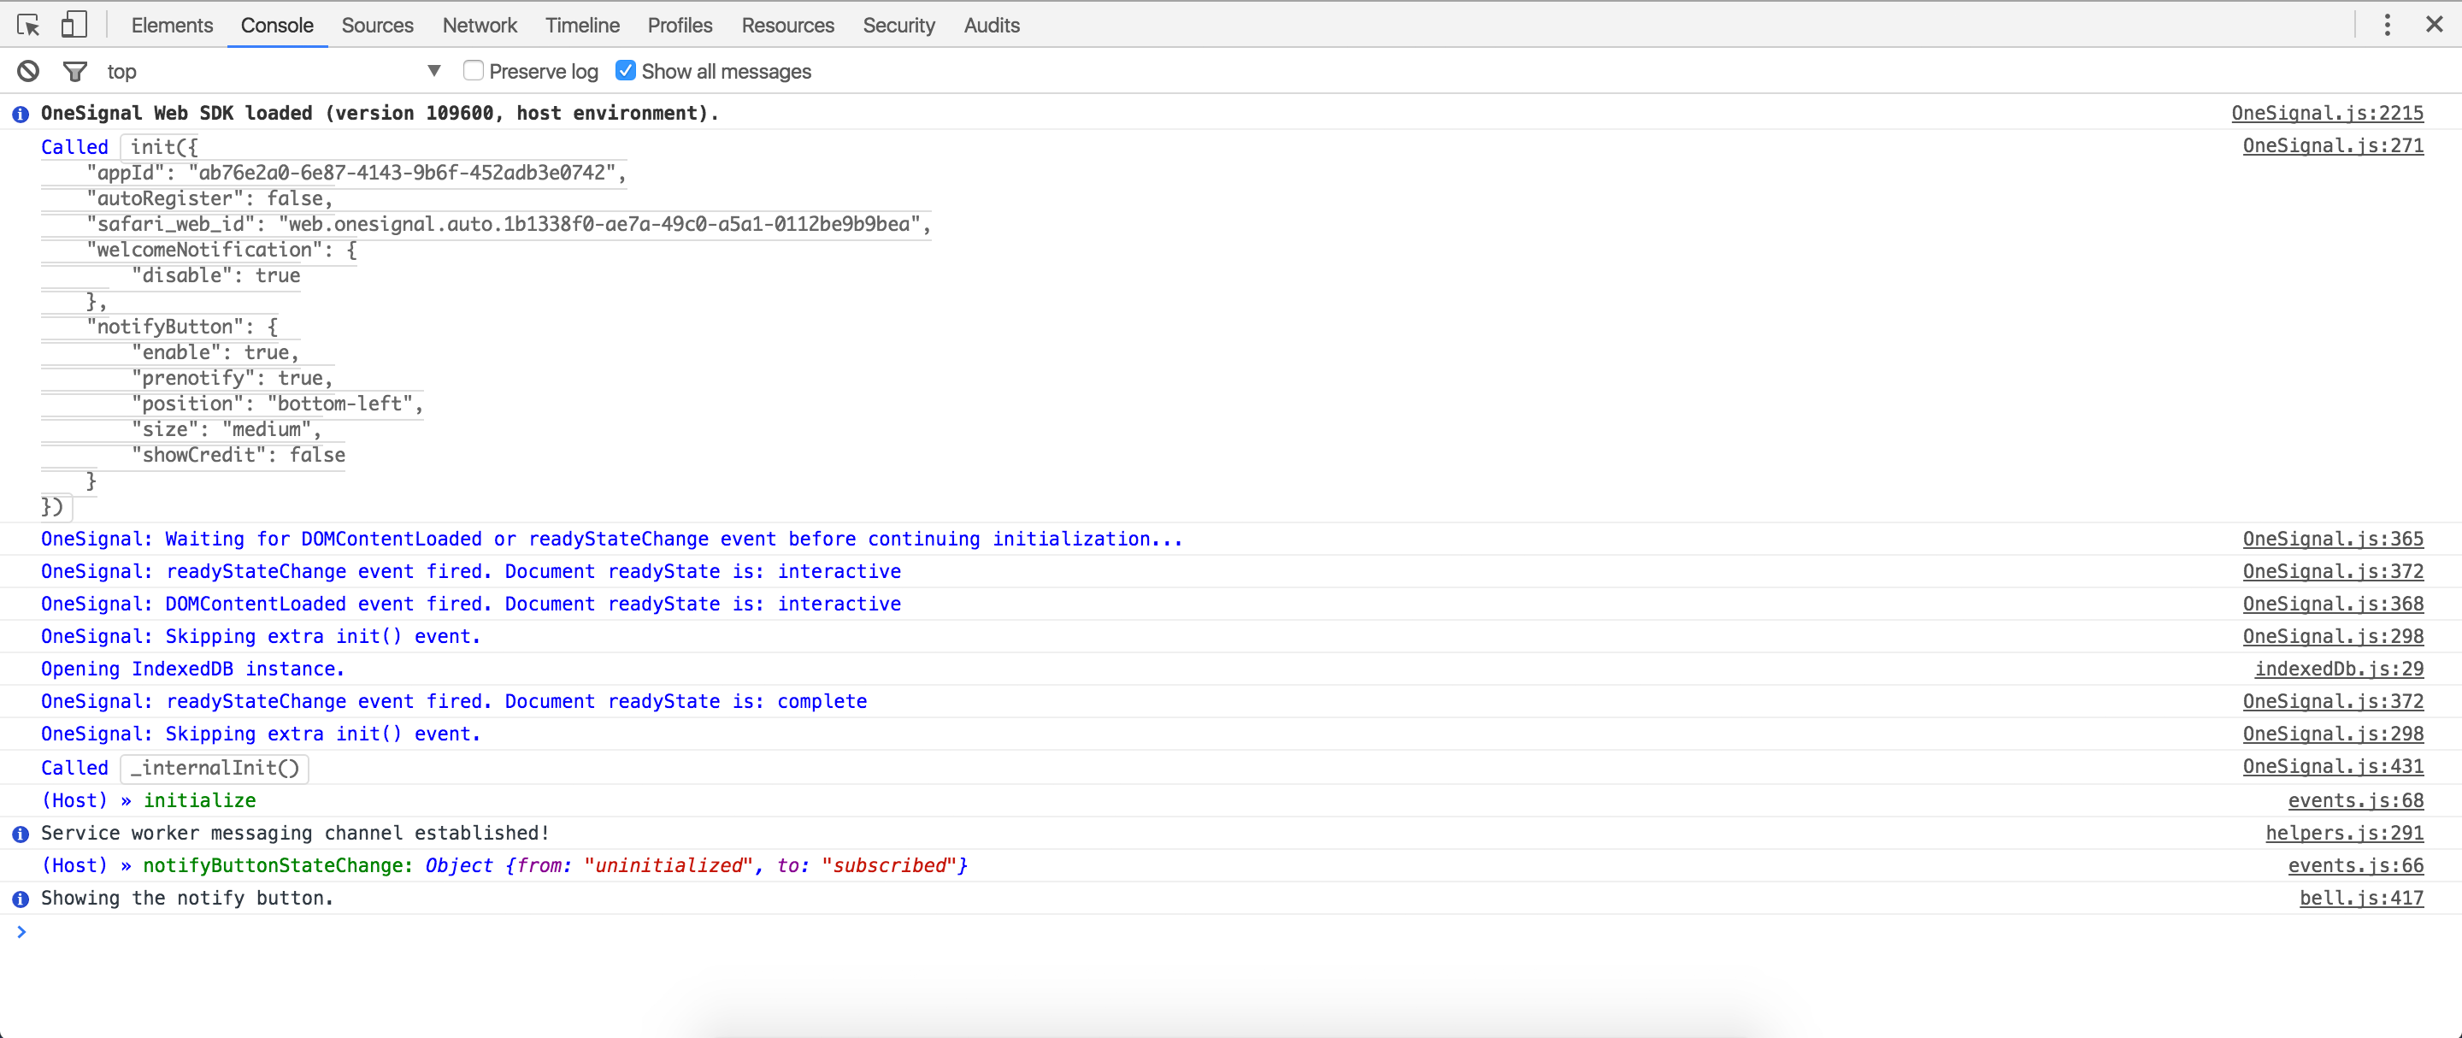Close DevTools with the X icon

[2433, 25]
